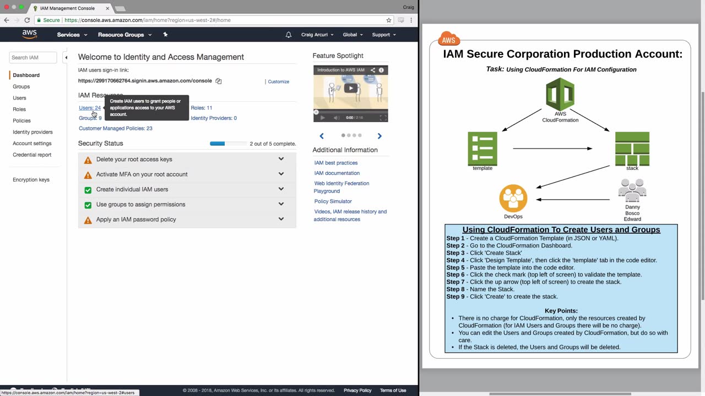Open the Global region dropdown
705x396 pixels.
pyautogui.click(x=353, y=35)
